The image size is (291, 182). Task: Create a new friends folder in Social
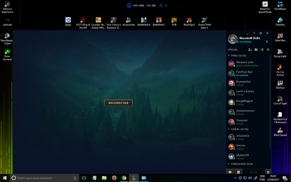(x=256, y=50)
